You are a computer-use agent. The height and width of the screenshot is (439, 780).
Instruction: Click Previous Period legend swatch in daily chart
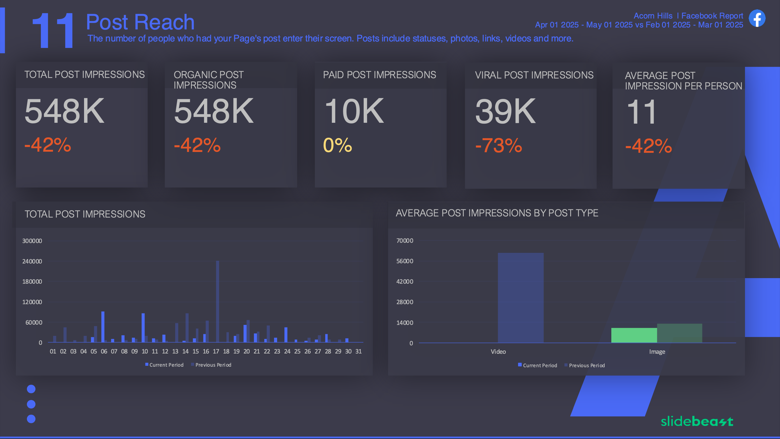point(192,364)
